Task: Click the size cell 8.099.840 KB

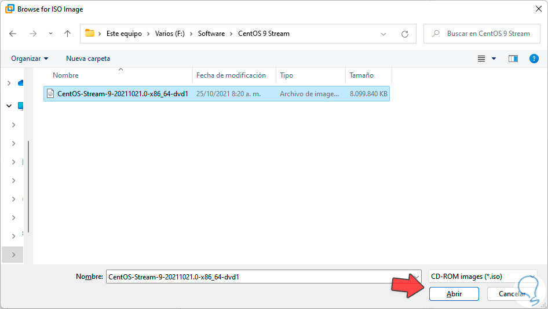Action: 368,94
